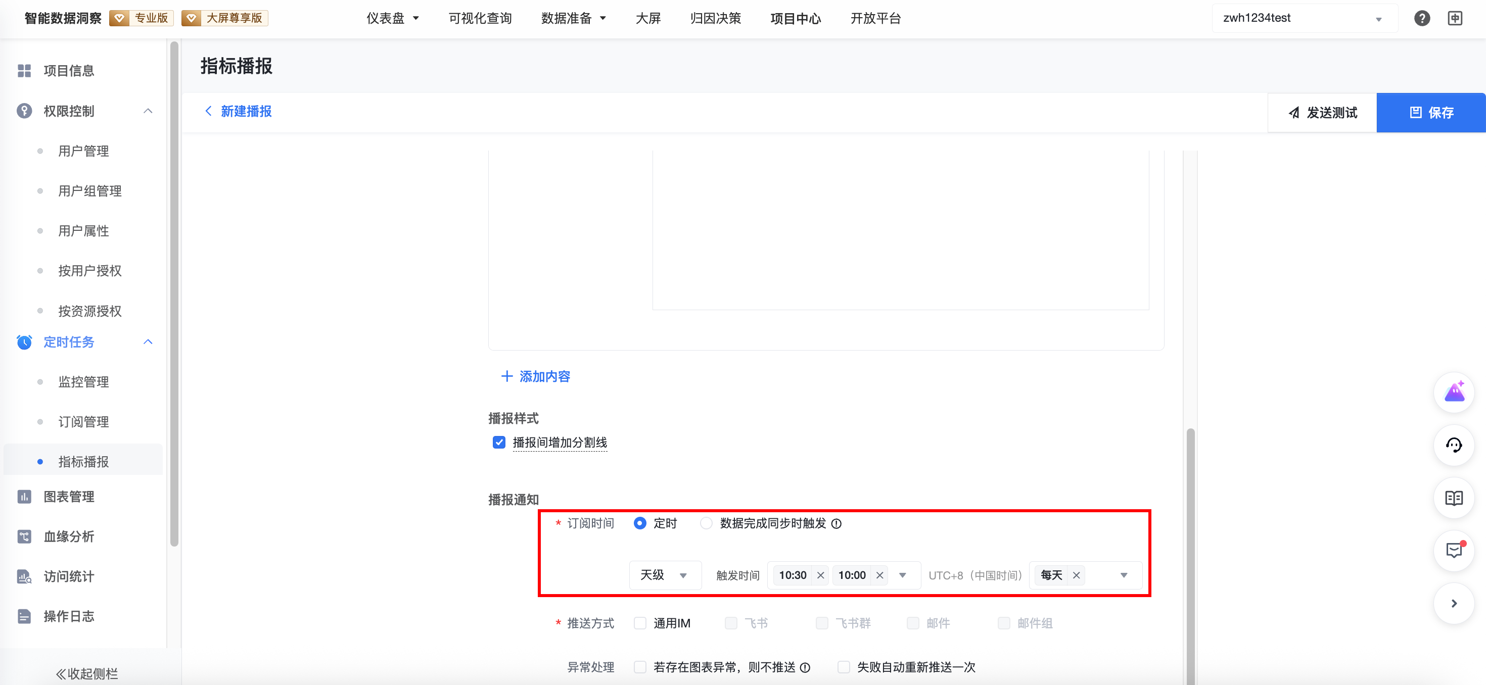Remove the 10:30 trigger time tag

[x=820, y=575]
